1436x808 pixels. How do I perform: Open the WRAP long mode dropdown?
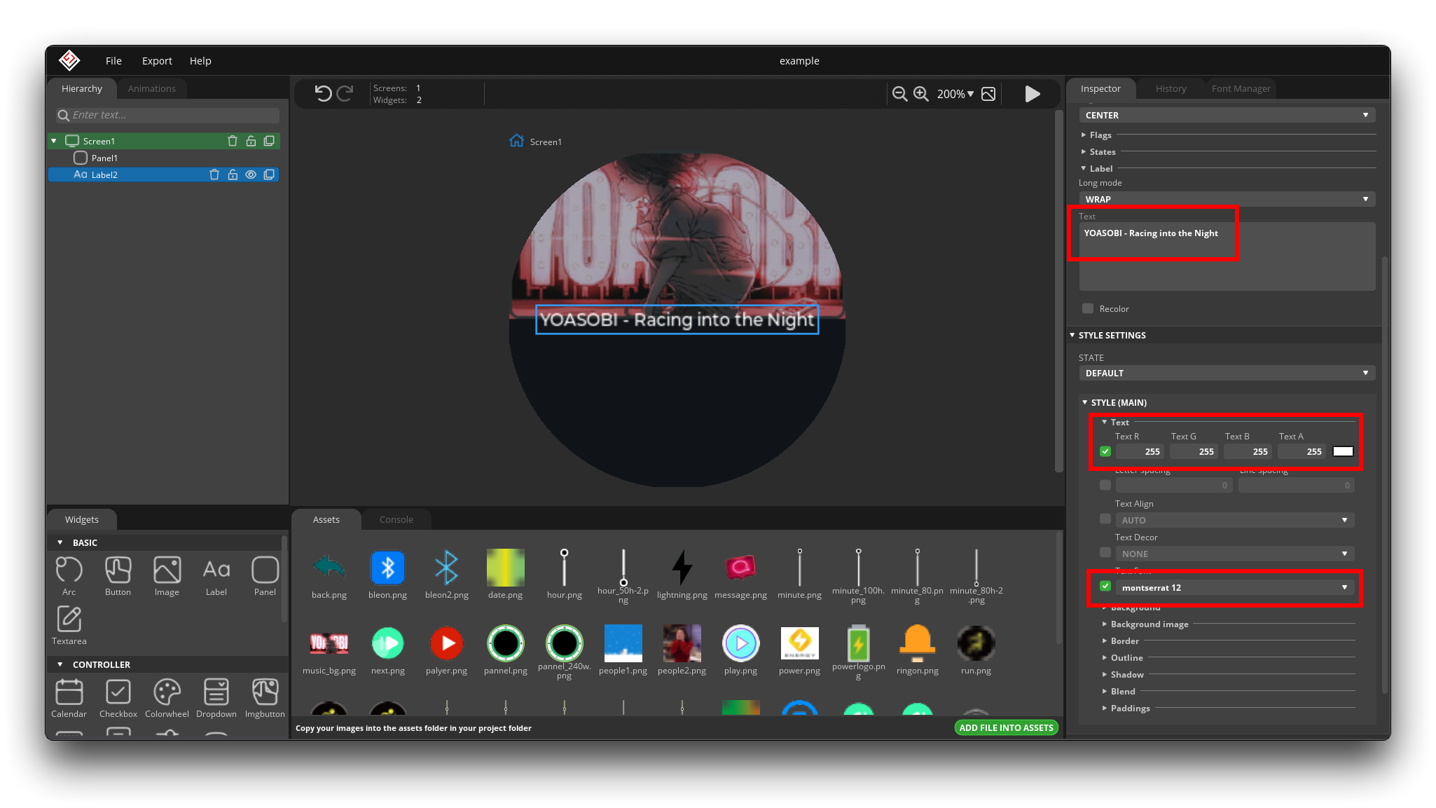1227,199
